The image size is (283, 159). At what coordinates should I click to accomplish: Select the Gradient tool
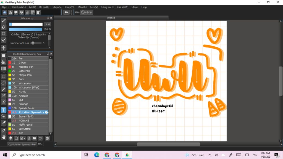tap(3, 69)
